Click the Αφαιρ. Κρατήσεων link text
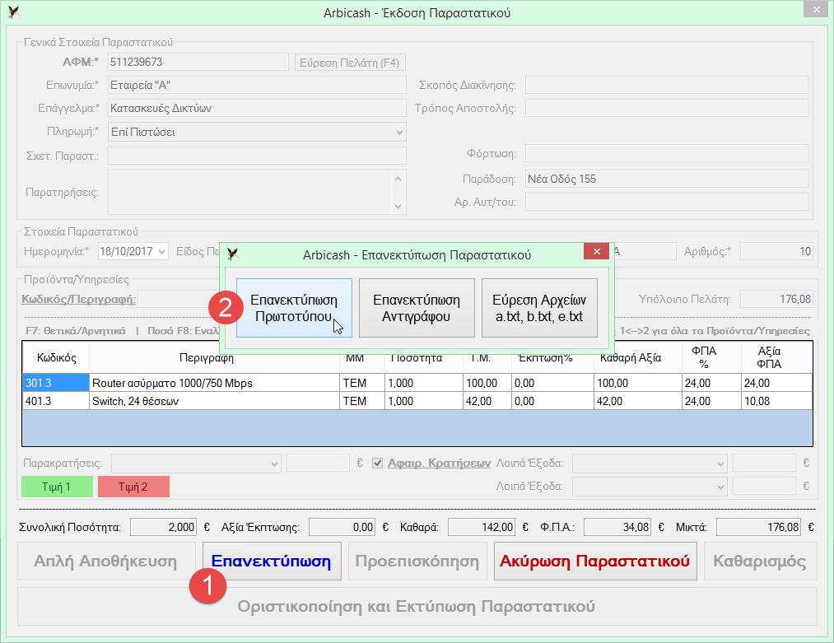The image size is (834, 643). [439, 464]
